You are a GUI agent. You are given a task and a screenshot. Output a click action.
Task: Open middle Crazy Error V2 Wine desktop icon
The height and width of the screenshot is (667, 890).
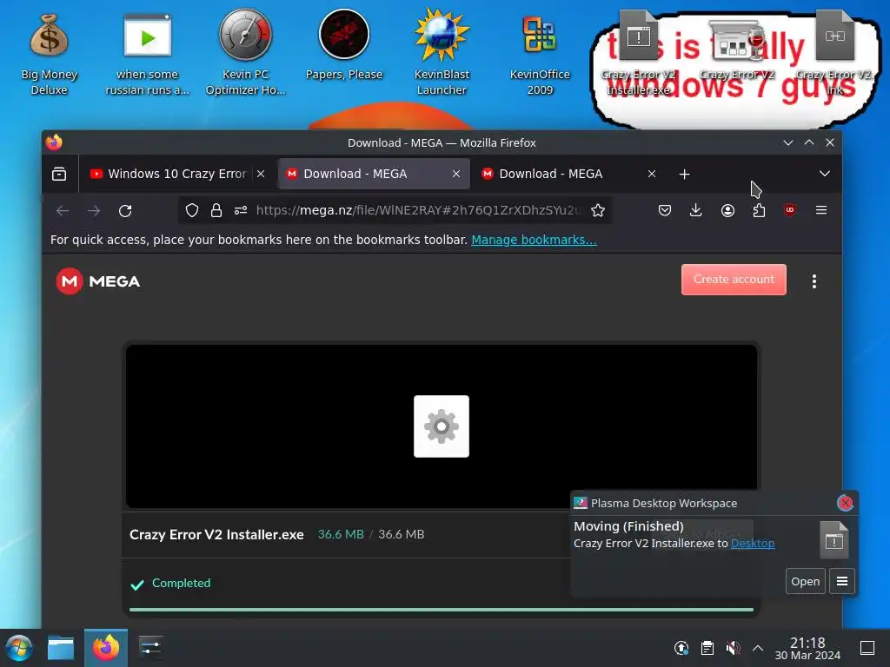coord(737,51)
